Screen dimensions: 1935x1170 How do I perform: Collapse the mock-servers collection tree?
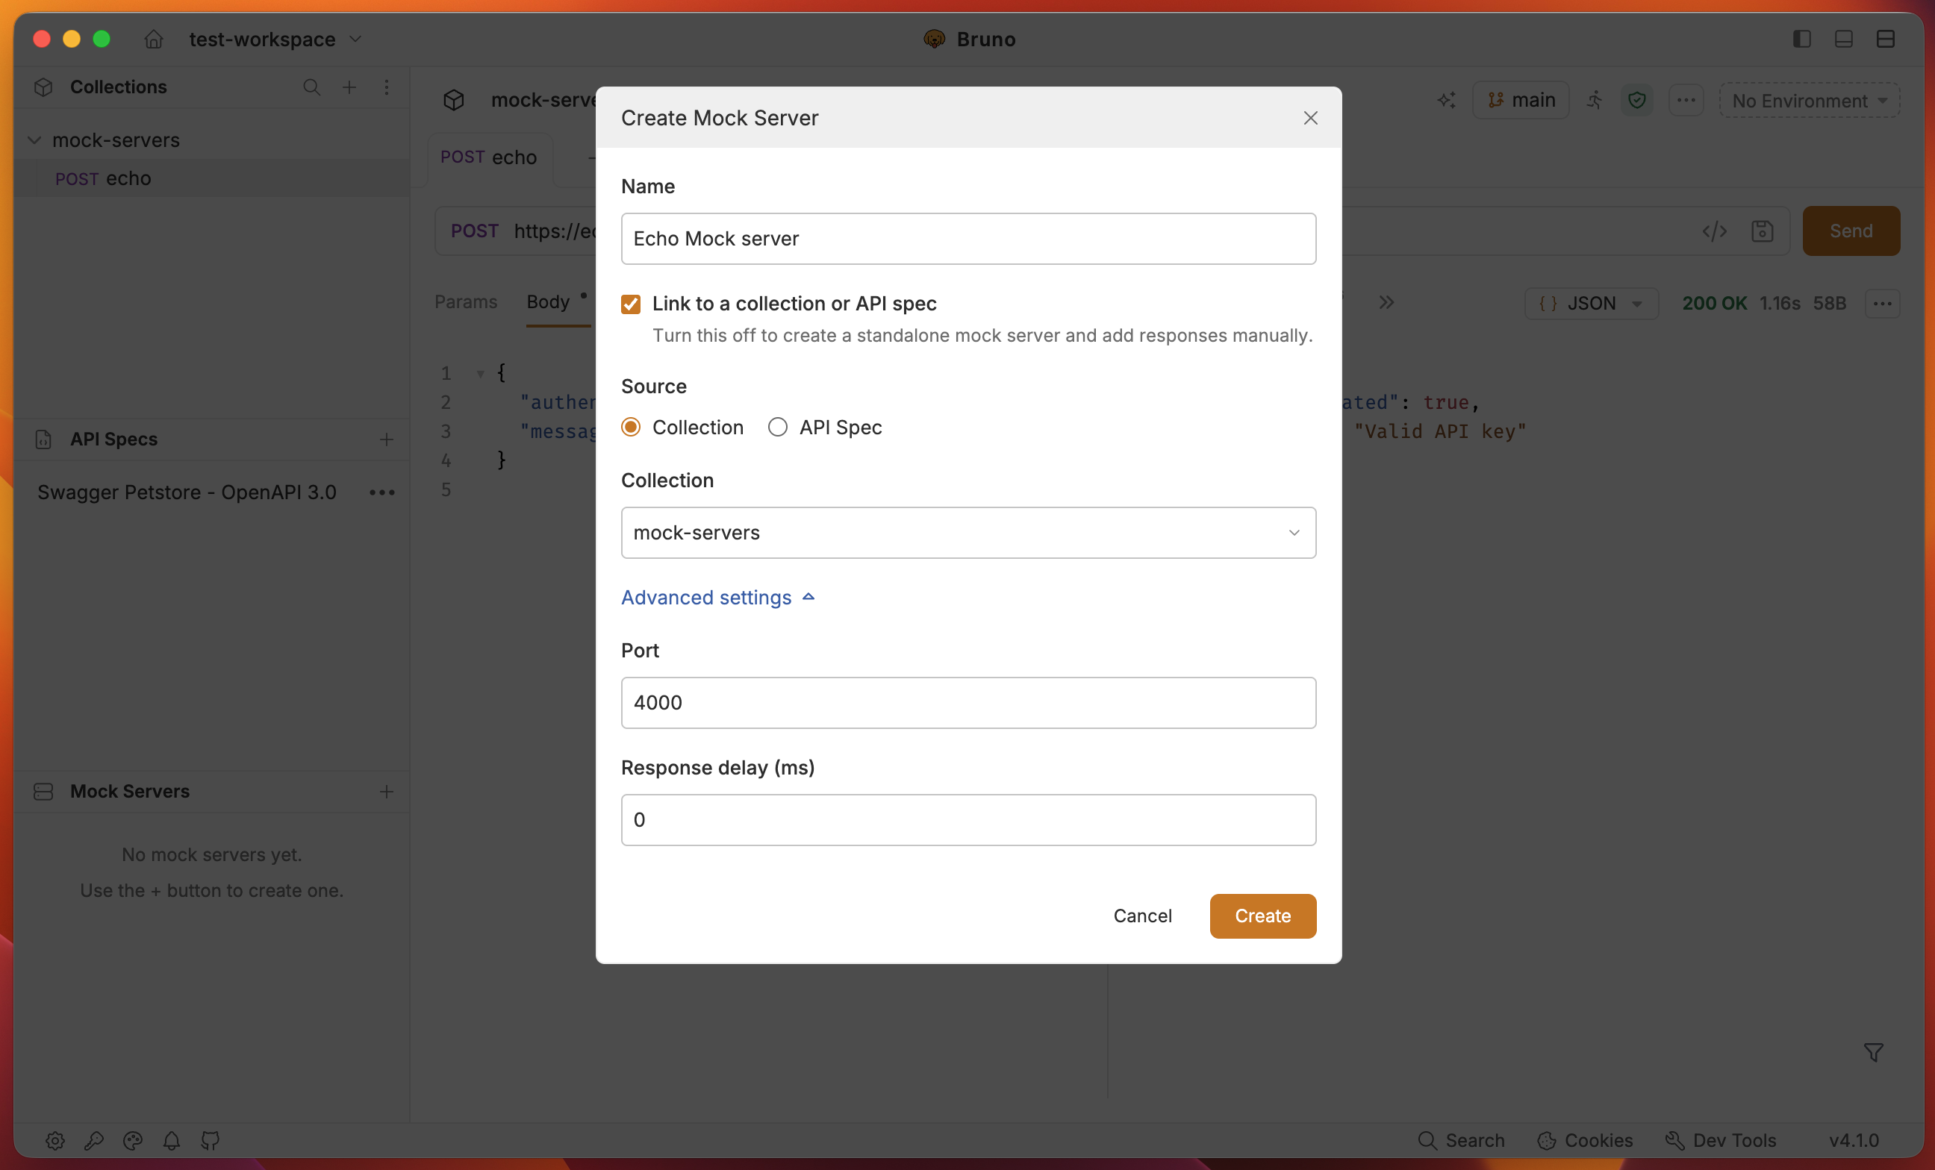pos(34,140)
